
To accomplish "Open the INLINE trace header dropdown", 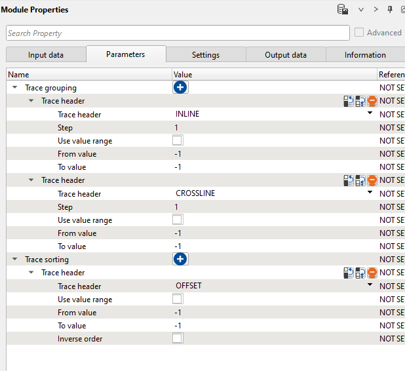I will [x=370, y=114].
